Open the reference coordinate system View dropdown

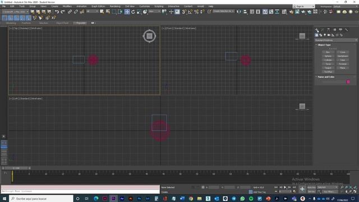155,11
